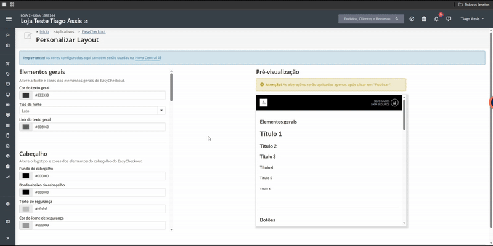This screenshot has width=493, height=246.
Task: Go to Início breadcrumb link
Action: pos(44,32)
